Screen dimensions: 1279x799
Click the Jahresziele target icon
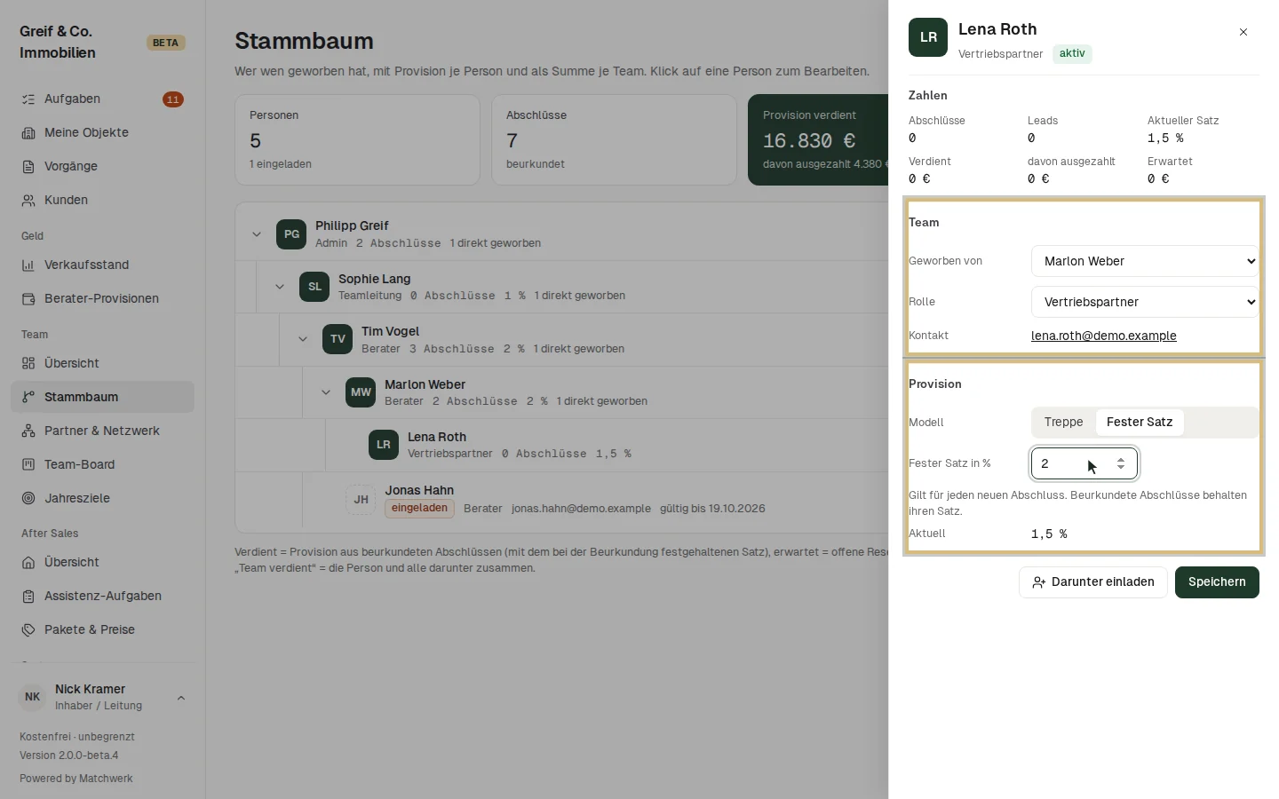click(x=28, y=498)
